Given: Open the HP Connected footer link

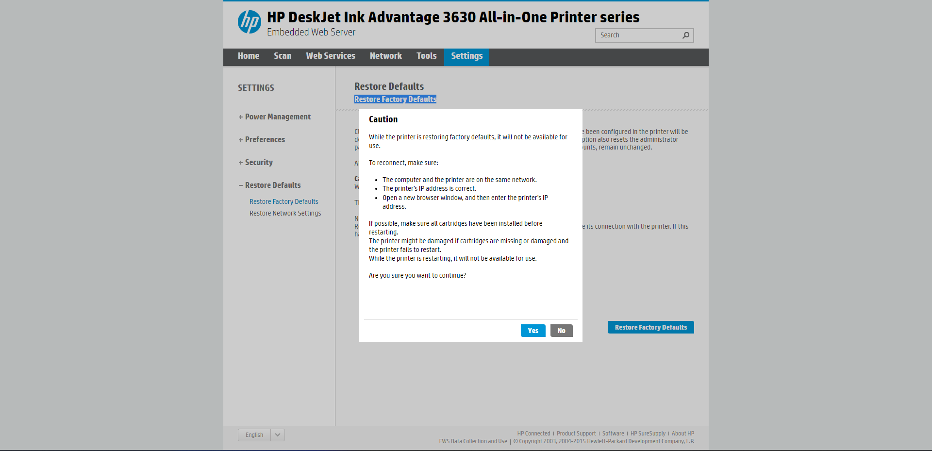Looking at the screenshot, I should [x=533, y=434].
